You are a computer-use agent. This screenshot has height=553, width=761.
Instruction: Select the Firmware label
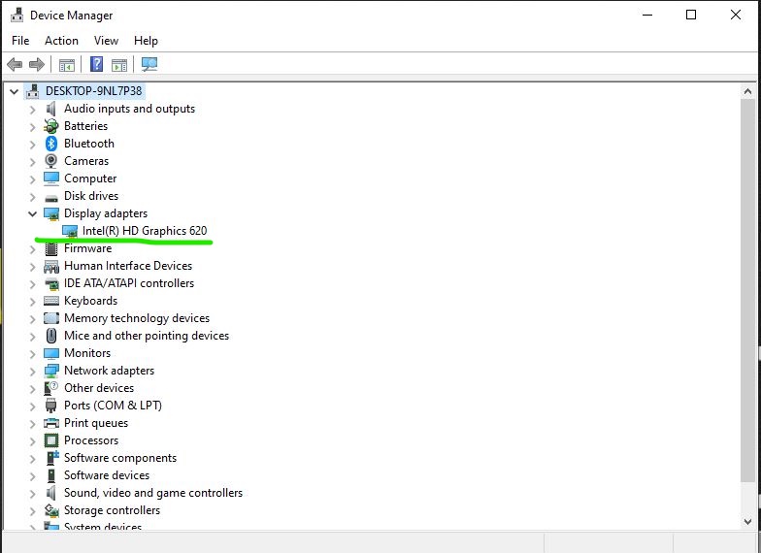(87, 248)
